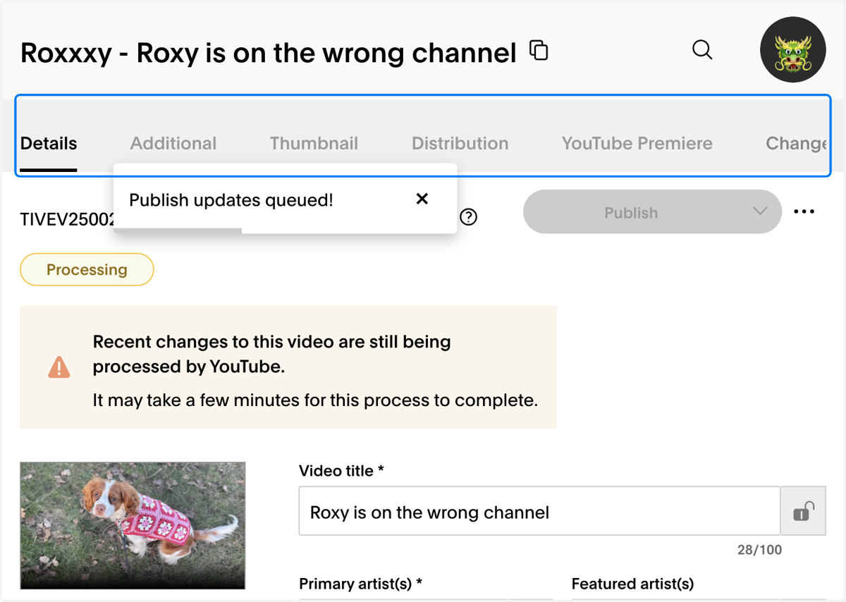Open search with the magnifying glass icon
The image size is (846, 602).
(702, 50)
